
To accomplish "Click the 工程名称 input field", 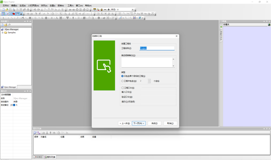I will pyautogui.click(x=157, y=48).
